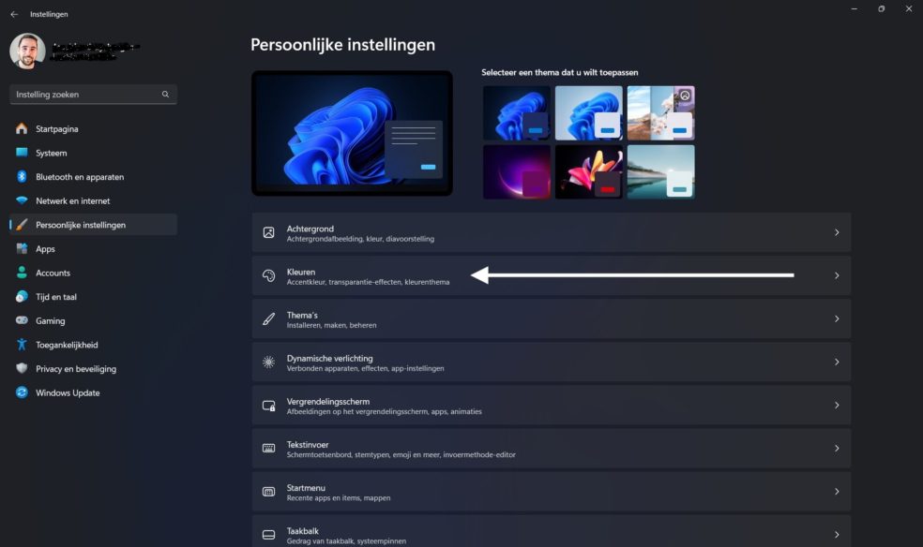Click the Privacy en beveiliging shield icon
Screen dimensions: 923x547
22,368
